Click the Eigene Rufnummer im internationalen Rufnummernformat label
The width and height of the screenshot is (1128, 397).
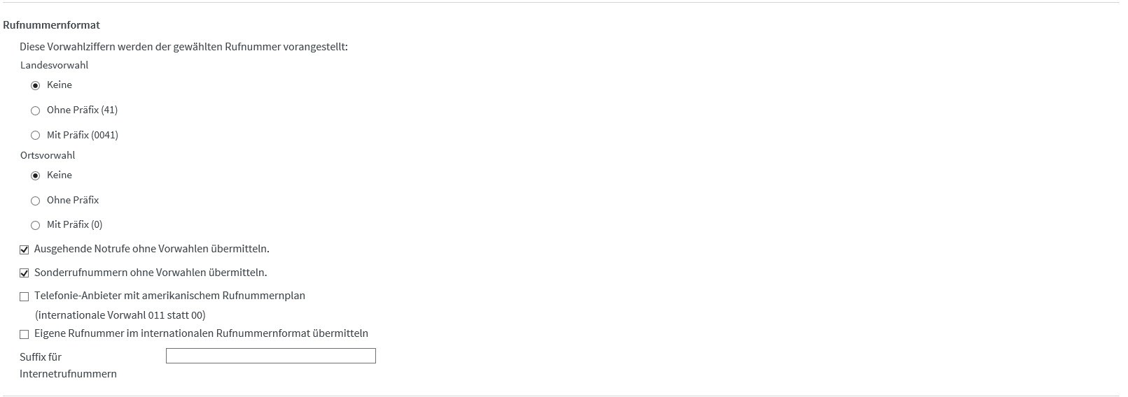201,333
